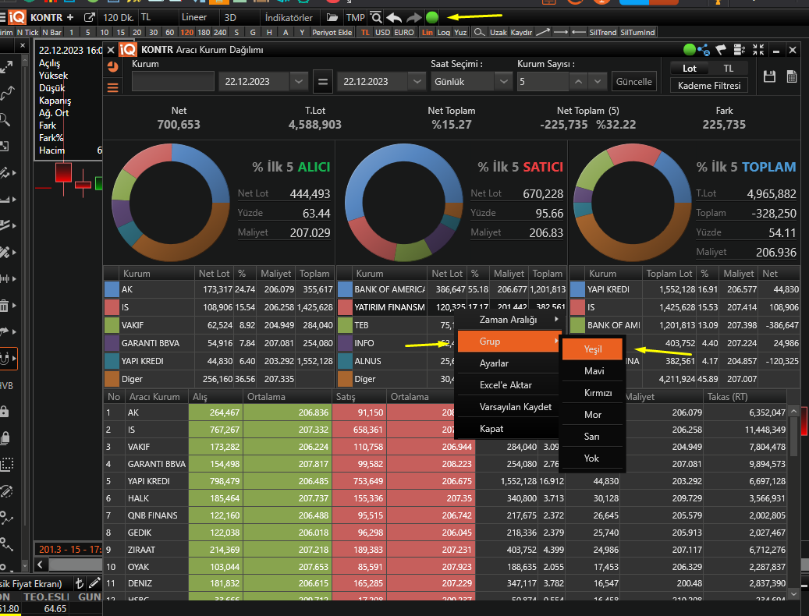The image size is (809, 616).
Task: Open the start date picker dropdown arrow
Action: (x=298, y=81)
